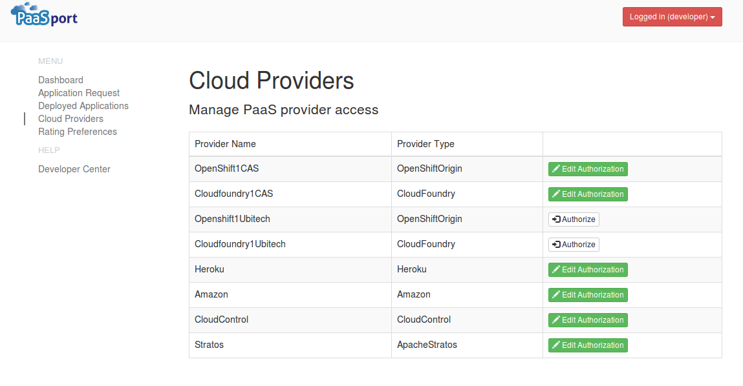Screen dimensions: 743x386
Task: Click pencil icon in OpenShift1CAS row
Action: pyautogui.click(x=556, y=169)
